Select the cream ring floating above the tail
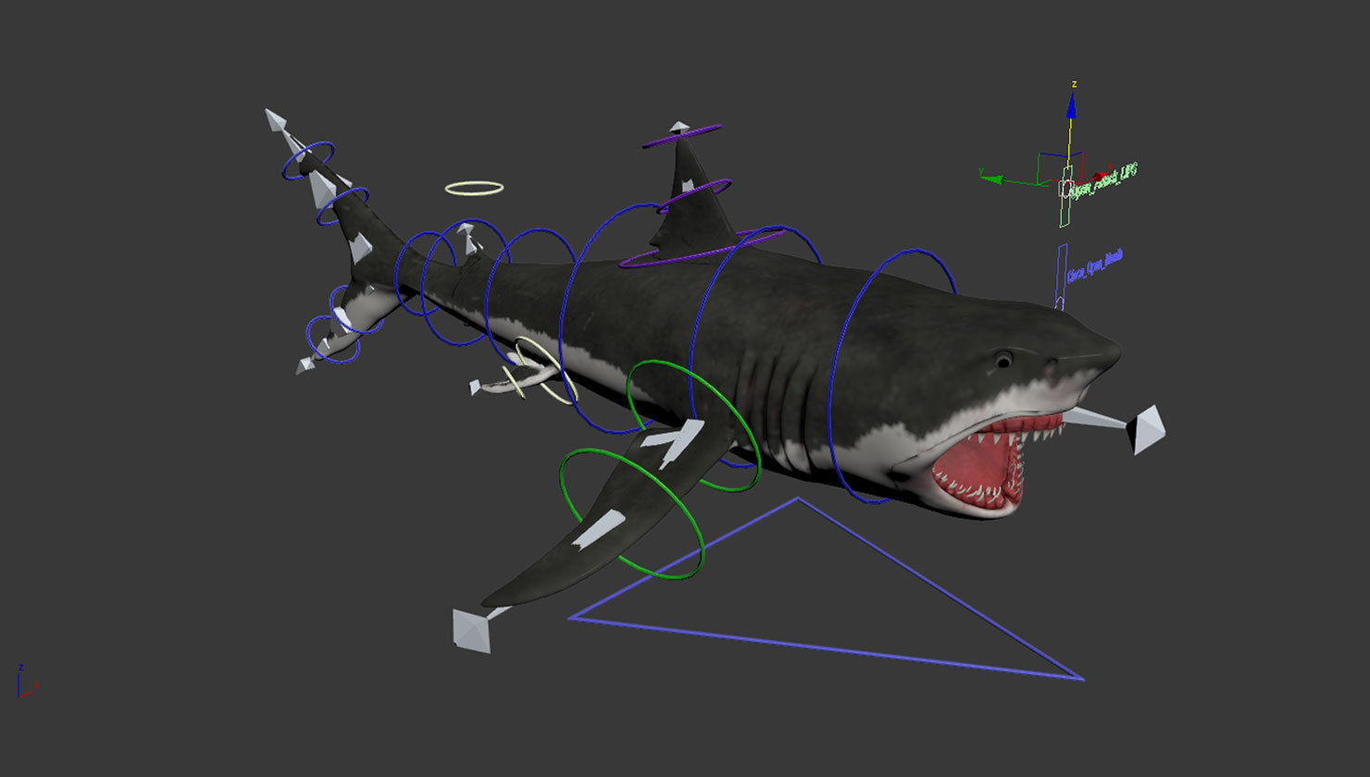This screenshot has height=777, width=1370. click(x=474, y=188)
